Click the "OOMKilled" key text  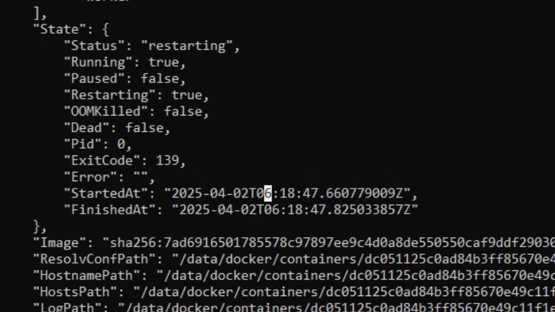point(106,112)
